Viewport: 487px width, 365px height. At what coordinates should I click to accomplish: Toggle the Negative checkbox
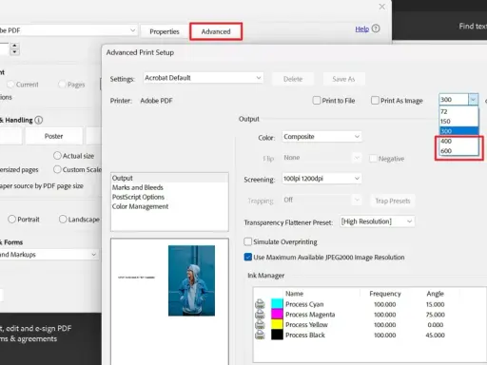pos(373,159)
